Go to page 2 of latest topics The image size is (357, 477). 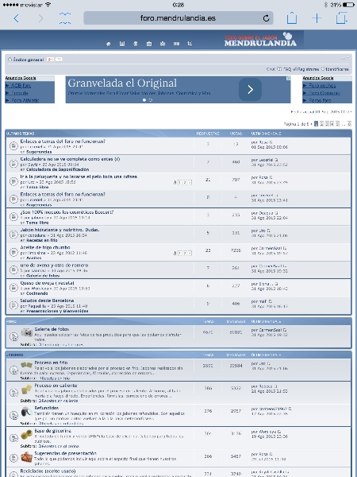[322, 124]
